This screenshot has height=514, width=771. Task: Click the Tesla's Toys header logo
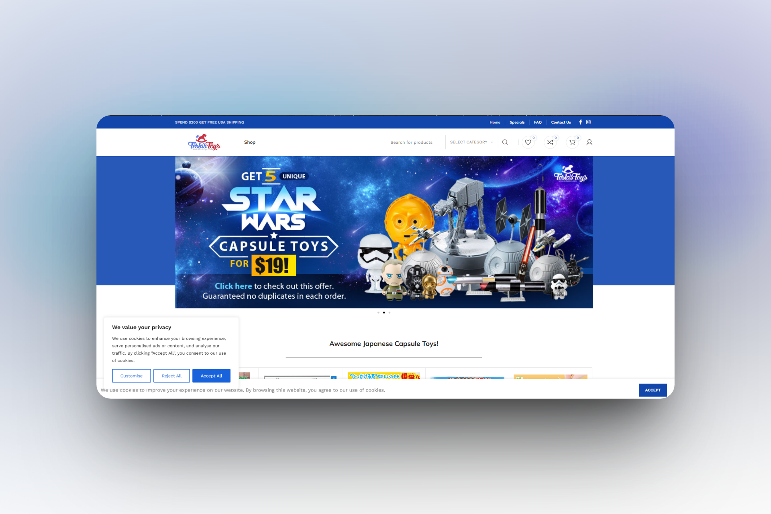point(204,142)
